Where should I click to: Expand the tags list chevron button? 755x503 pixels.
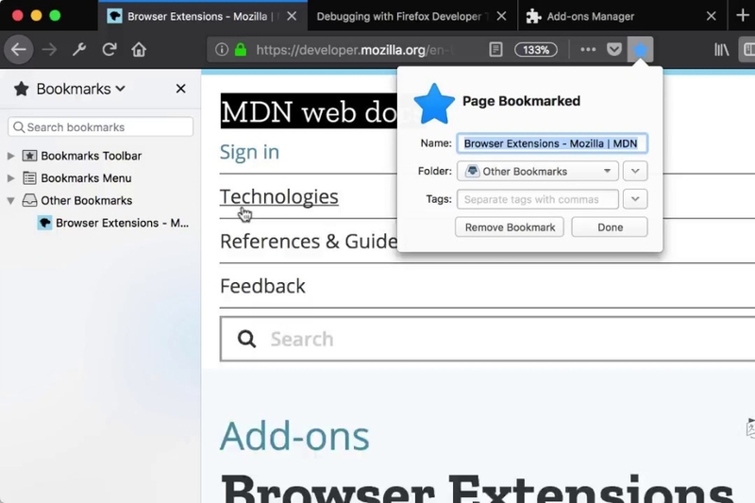pos(635,199)
